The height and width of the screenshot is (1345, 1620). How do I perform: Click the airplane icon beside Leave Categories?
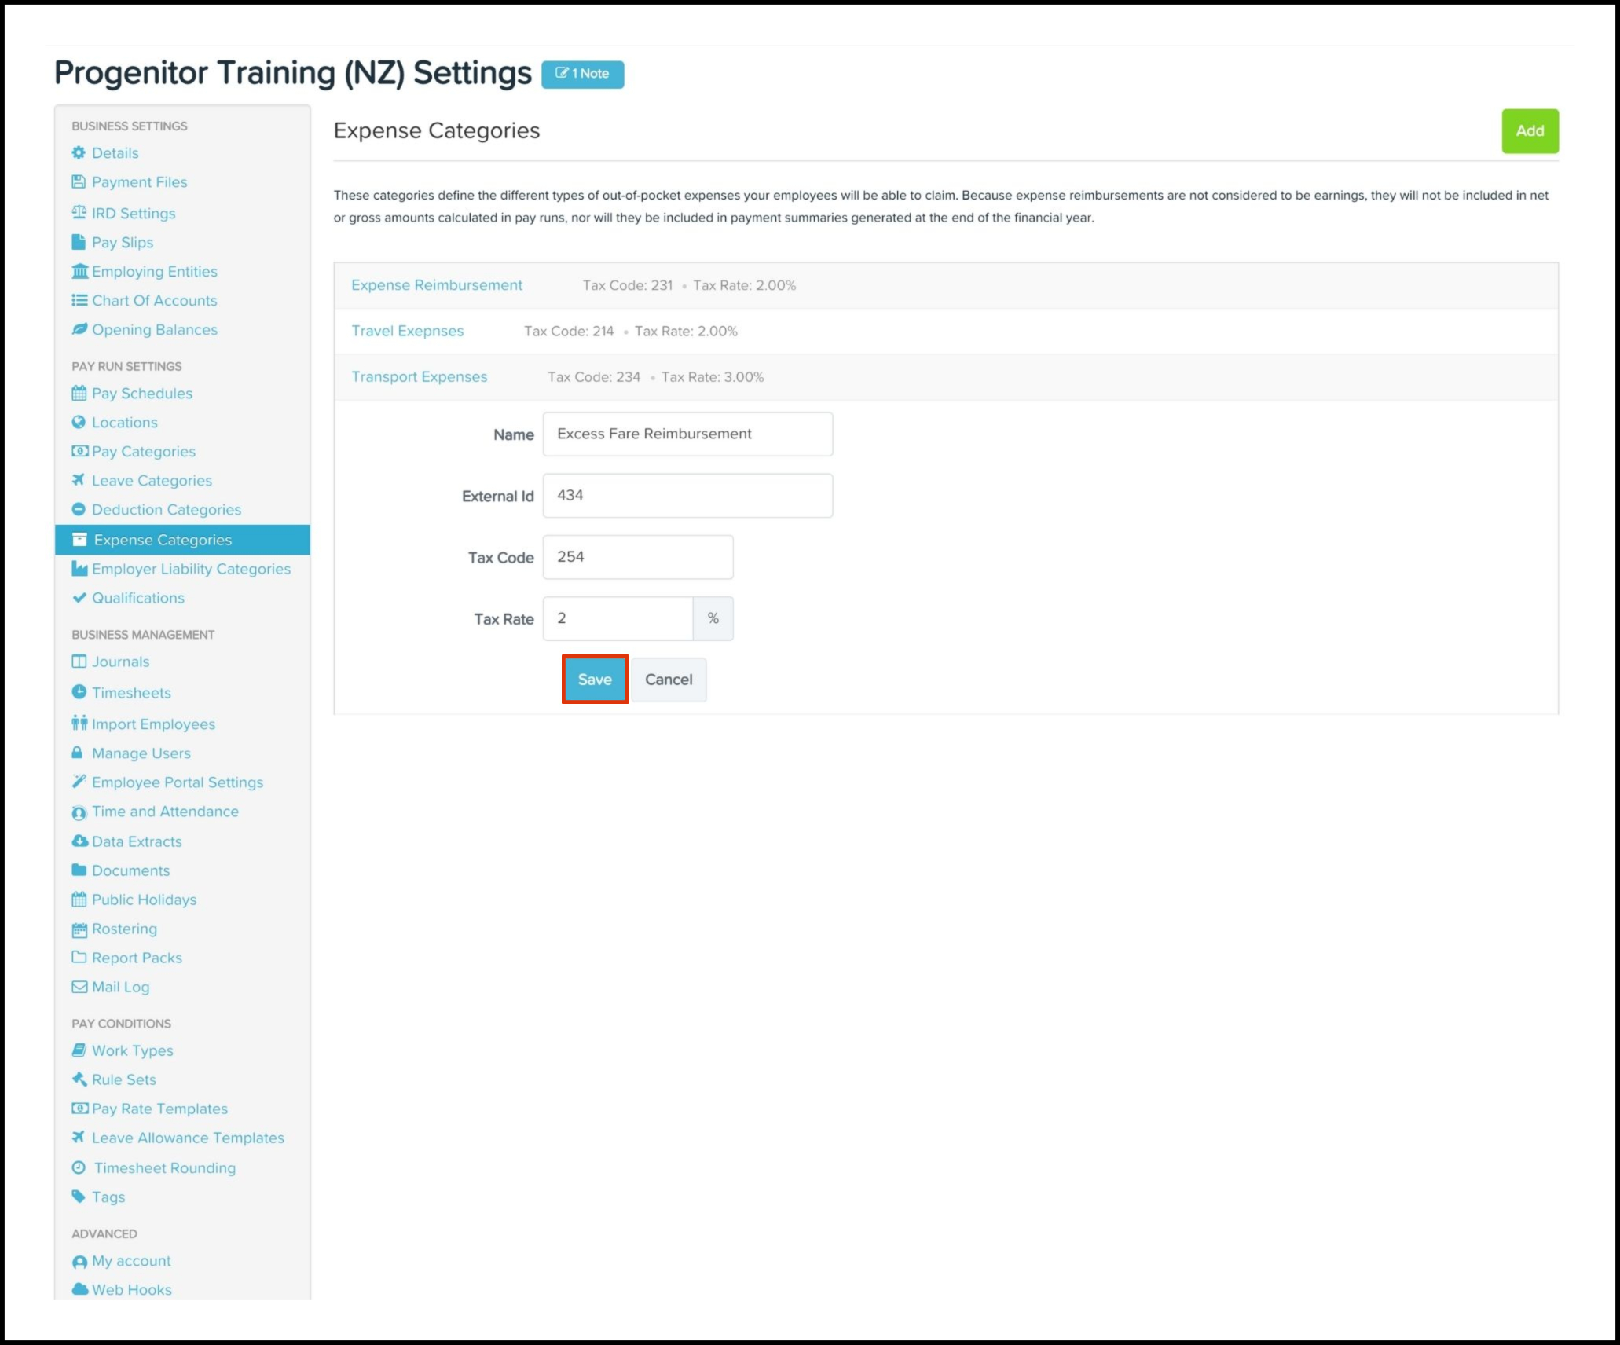click(79, 480)
